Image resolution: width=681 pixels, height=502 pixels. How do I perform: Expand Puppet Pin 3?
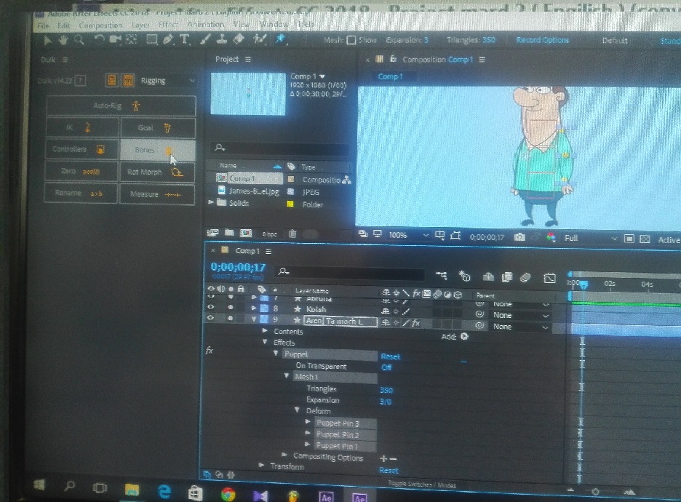pyautogui.click(x=308, y=422)
